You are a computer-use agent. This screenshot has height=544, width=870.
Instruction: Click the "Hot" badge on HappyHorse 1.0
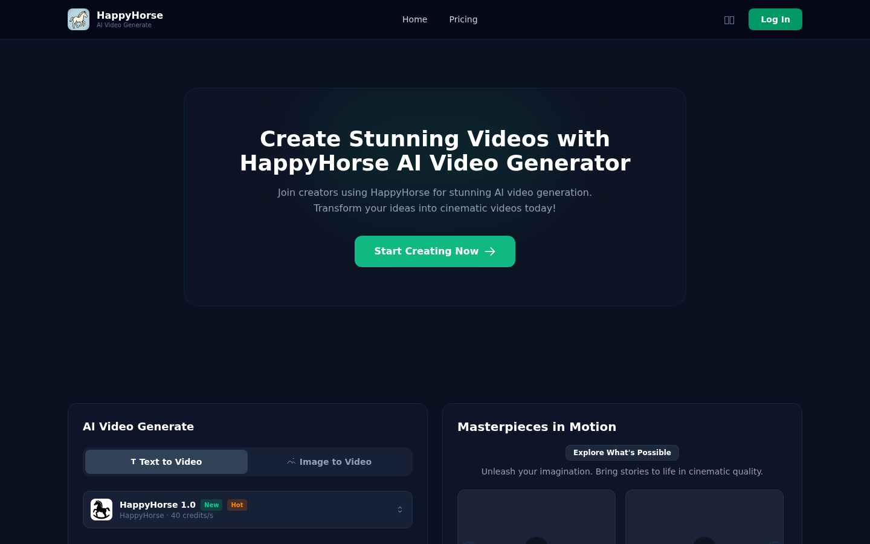pos(237,505)
